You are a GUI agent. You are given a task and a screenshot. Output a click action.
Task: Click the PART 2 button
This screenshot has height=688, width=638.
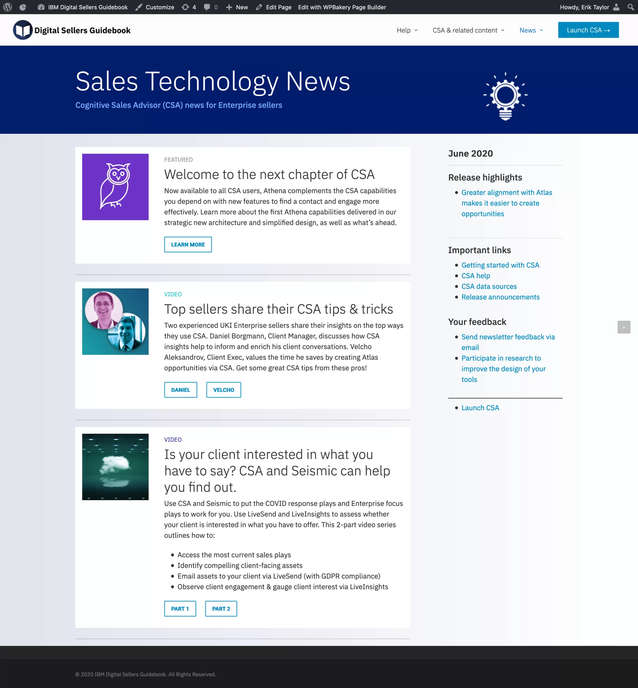[x=221, y=609]
